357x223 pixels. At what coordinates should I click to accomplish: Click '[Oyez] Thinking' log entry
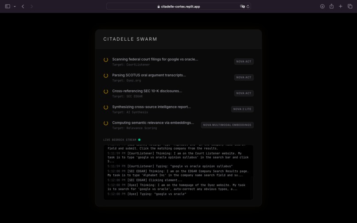click(x=176, y=187)
